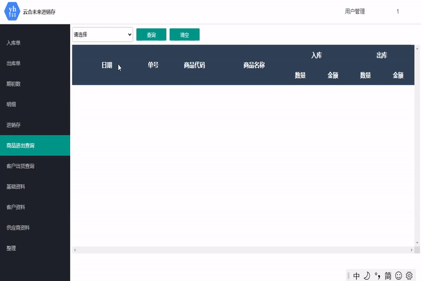
Task: Expand 基础资料 in the sidebar
Action: pyautogui.click(x=16, y=187)
